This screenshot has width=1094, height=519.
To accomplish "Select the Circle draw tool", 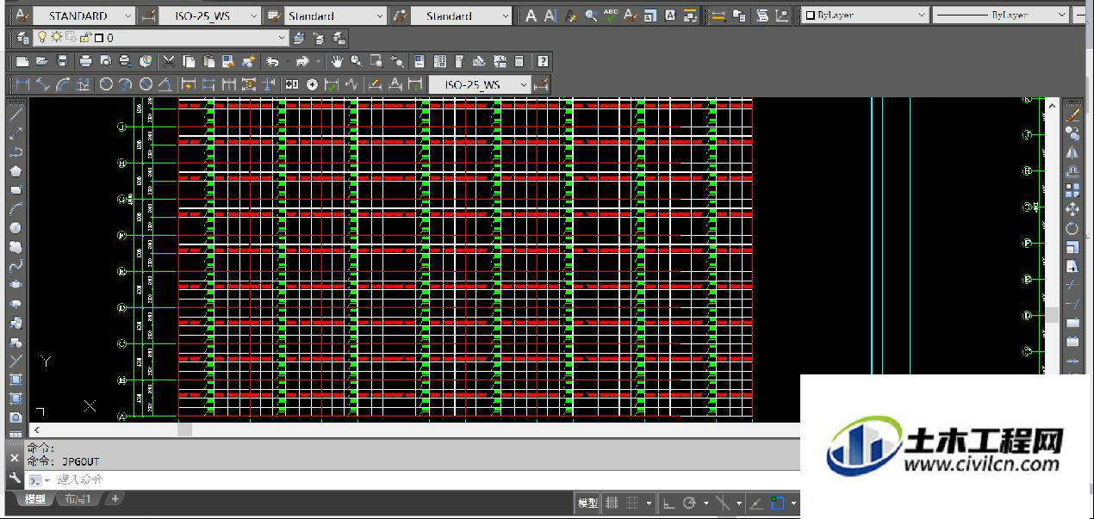I will coord(16,227).
